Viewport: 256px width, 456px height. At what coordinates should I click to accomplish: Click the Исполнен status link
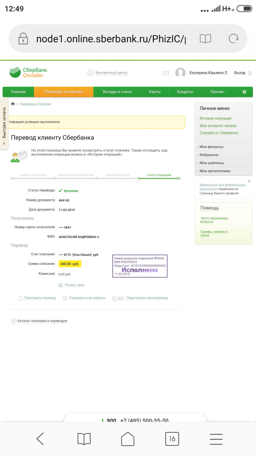click(x=71, y=191)
